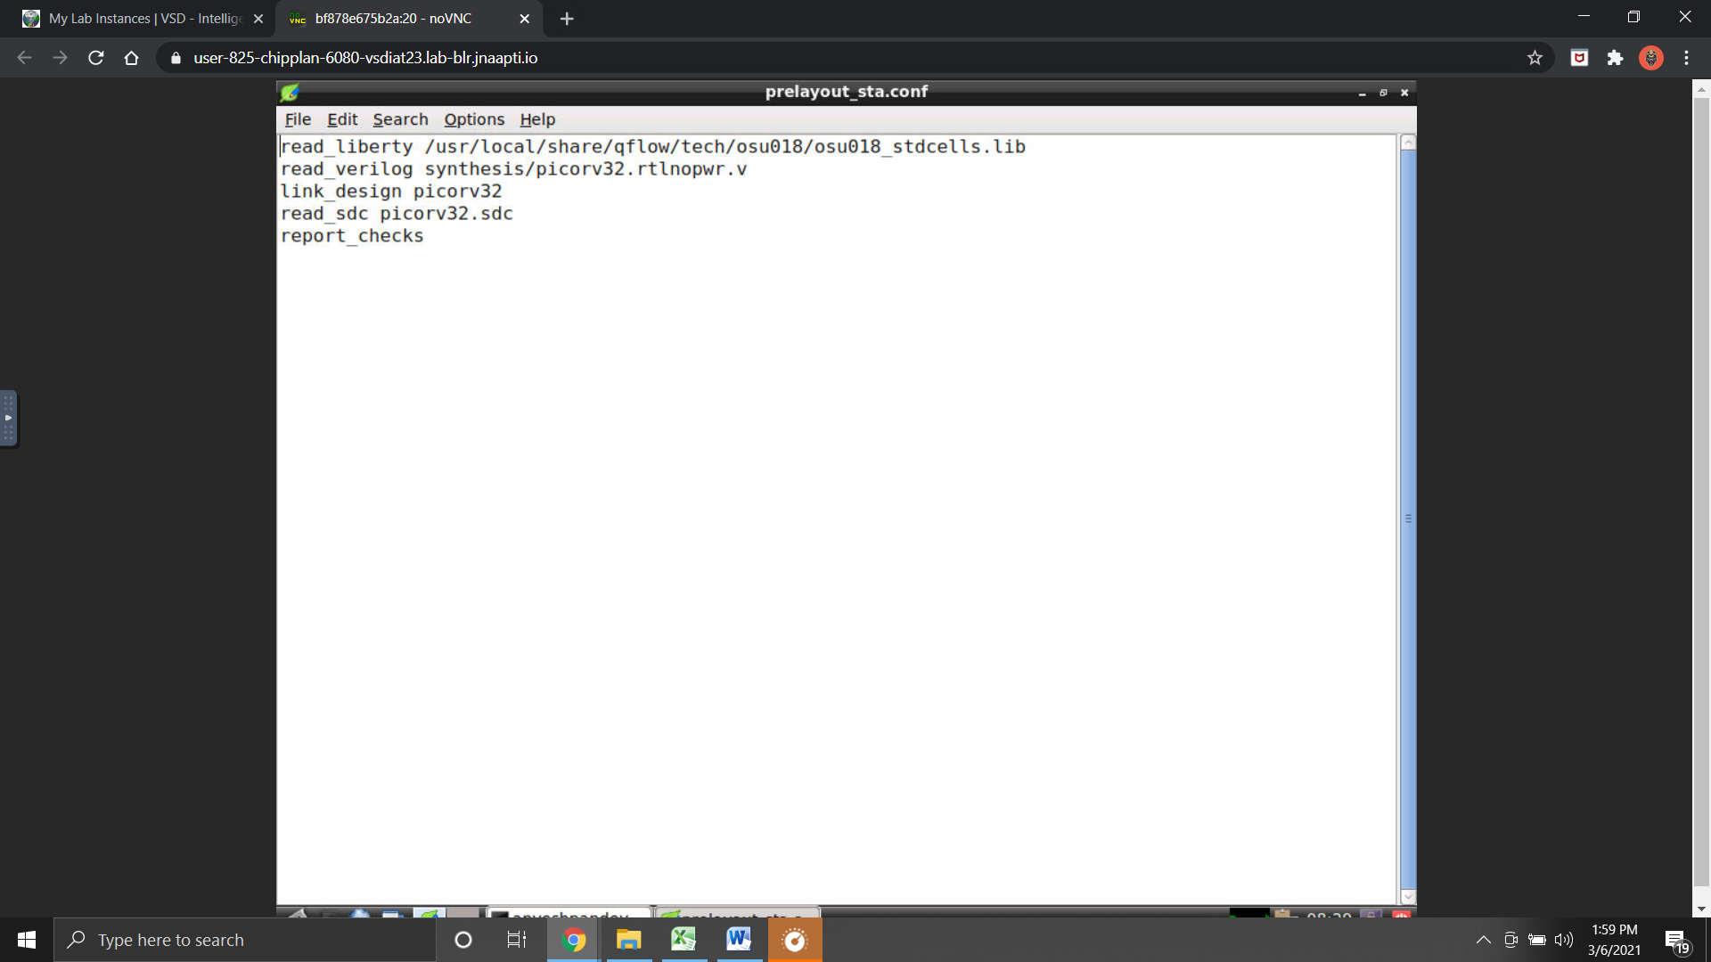Click the Windows search box
Viewport: 1711px width, 962px height.
point(245,940)
